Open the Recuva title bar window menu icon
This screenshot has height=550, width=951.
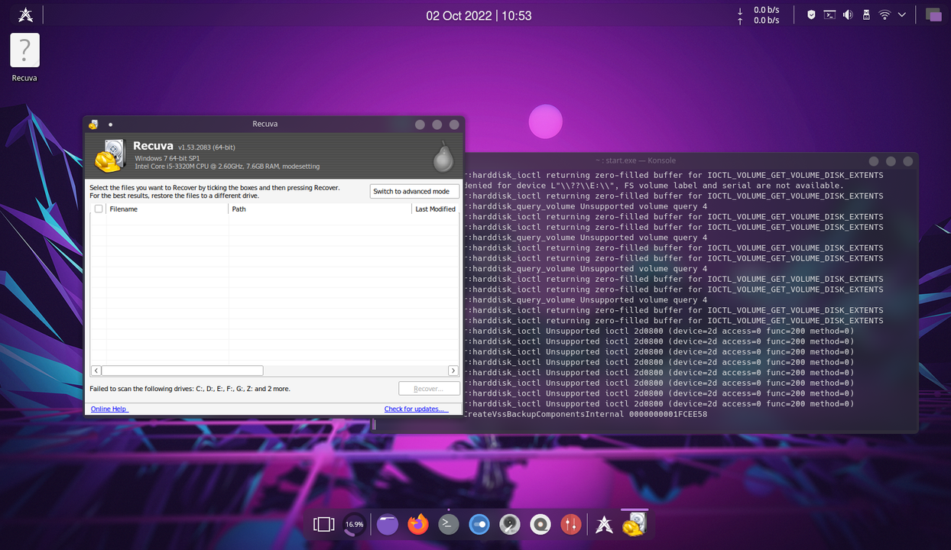coord(93,125)
